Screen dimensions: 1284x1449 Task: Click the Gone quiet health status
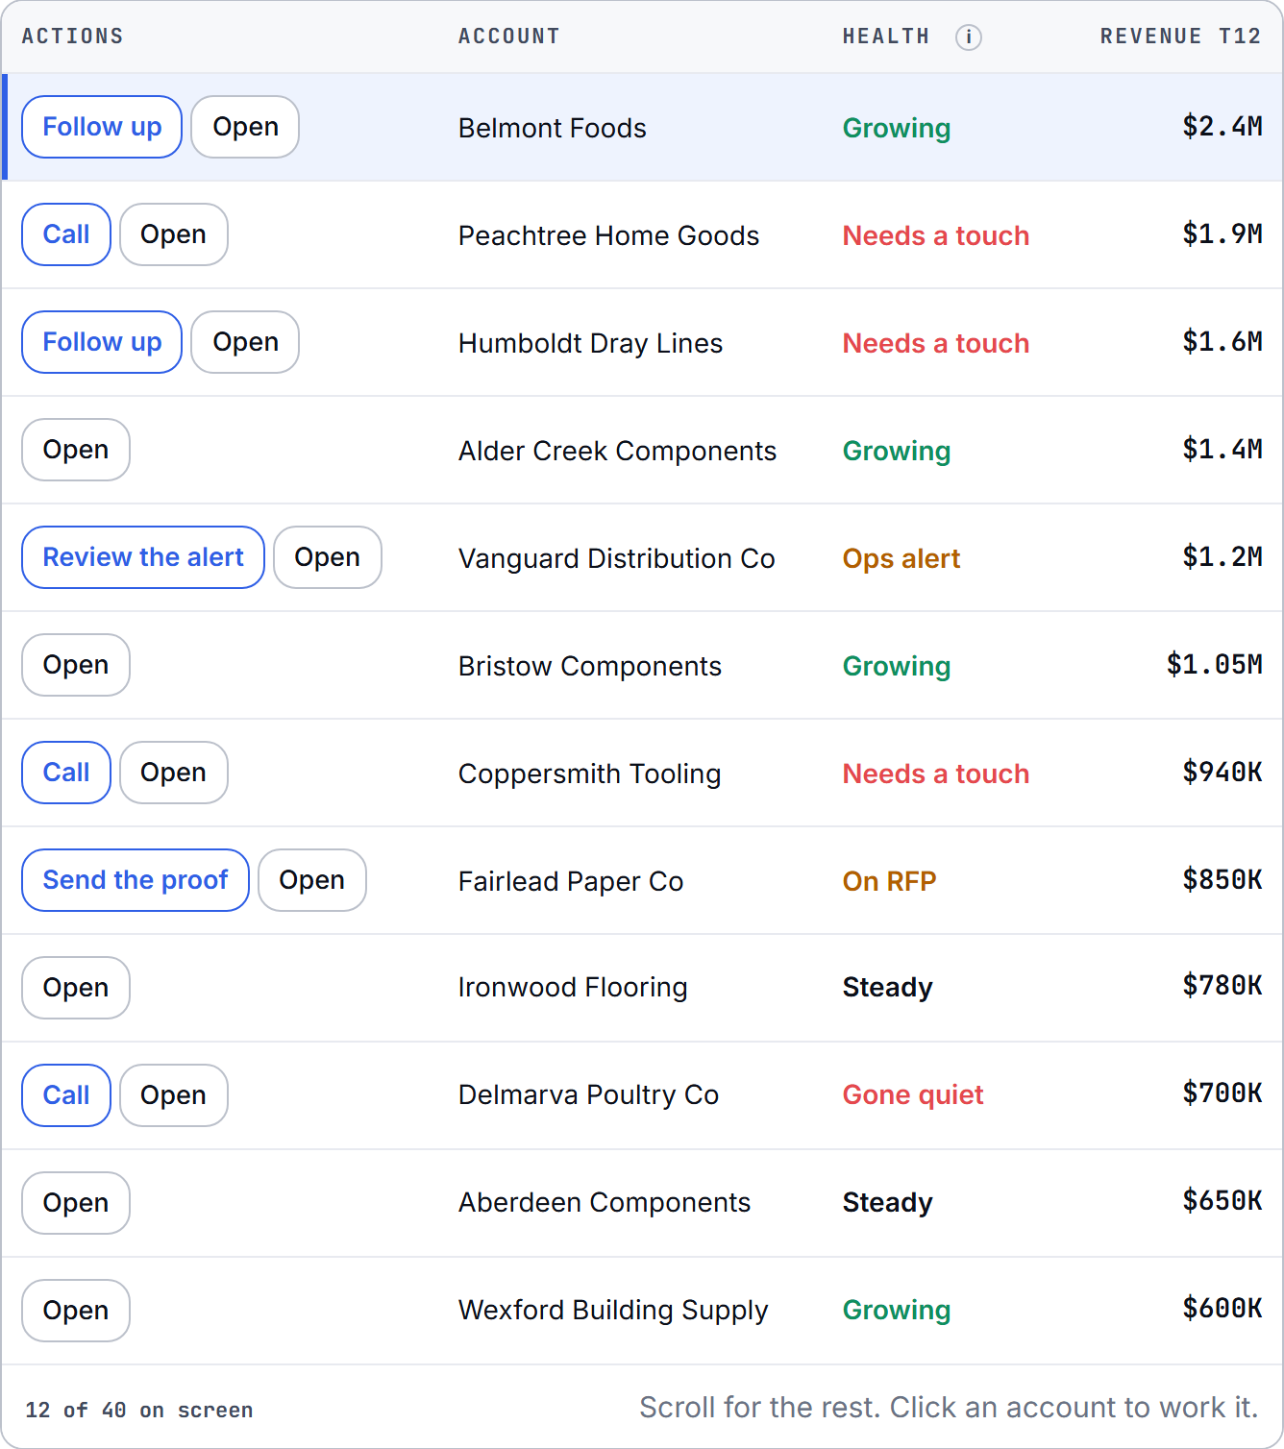[913, 1095]
